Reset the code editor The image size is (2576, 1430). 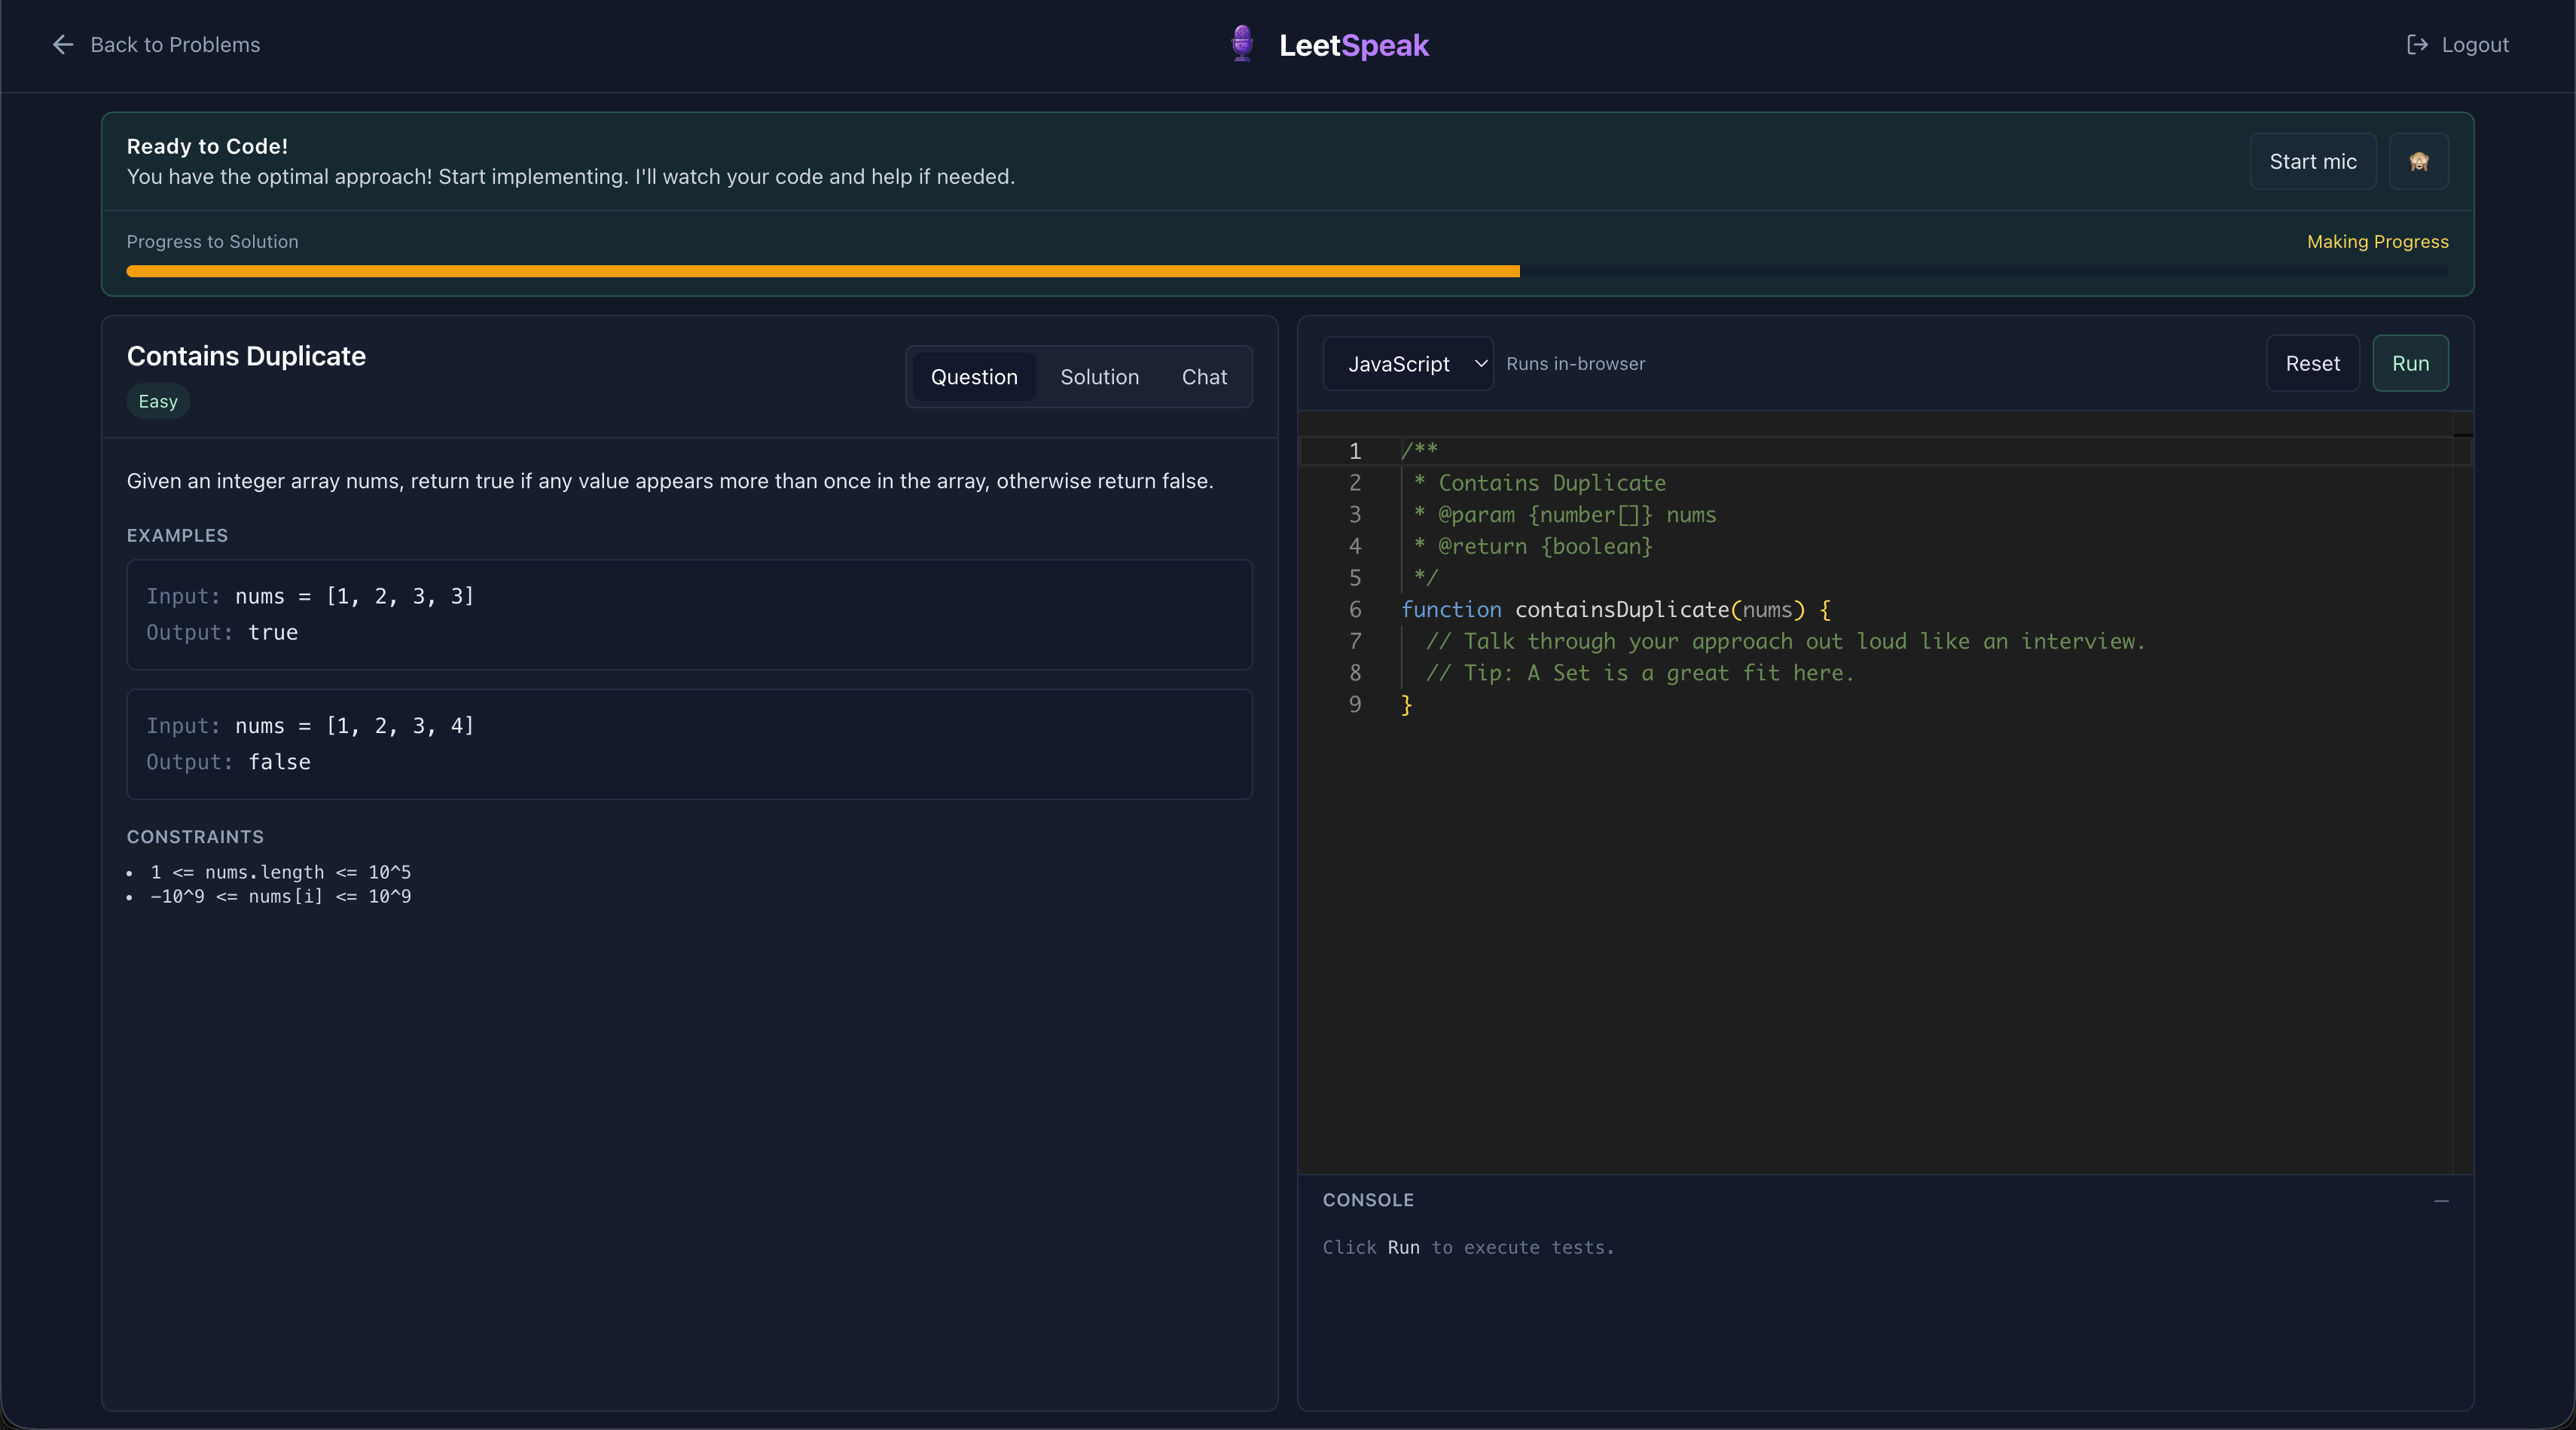[2312, 364]
